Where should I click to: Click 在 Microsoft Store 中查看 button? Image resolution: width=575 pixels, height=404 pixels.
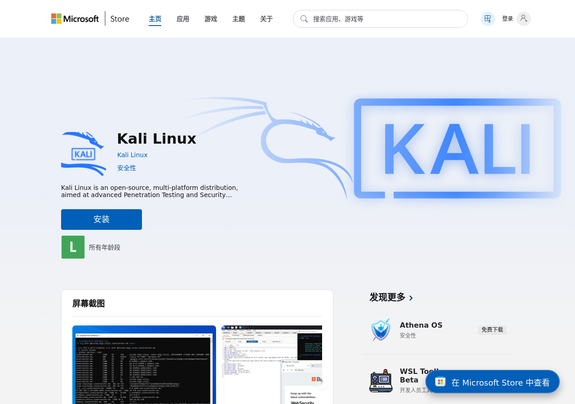click(x=492, y=382)
